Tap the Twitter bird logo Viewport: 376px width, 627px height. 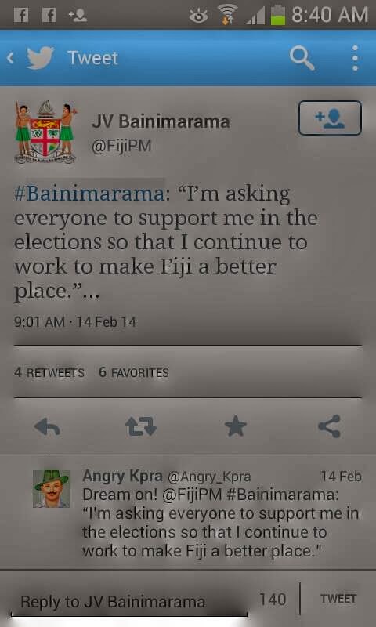point(41,58)
